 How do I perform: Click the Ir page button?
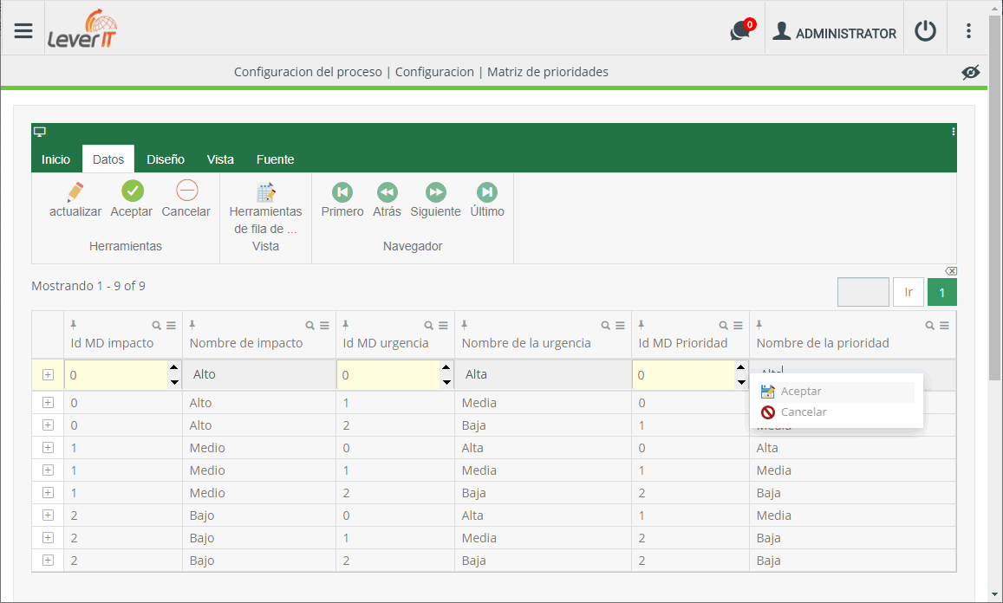pyautogui.click(x=909, y=292)
